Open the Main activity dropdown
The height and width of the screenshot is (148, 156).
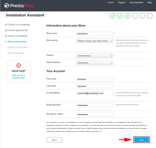click(95, 41)
